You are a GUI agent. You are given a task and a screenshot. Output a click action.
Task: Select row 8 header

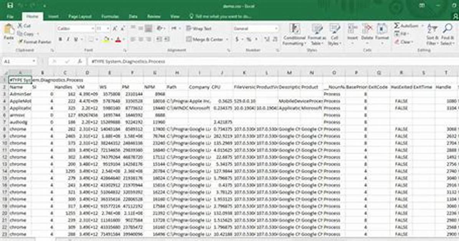click(x=4, y=129)
